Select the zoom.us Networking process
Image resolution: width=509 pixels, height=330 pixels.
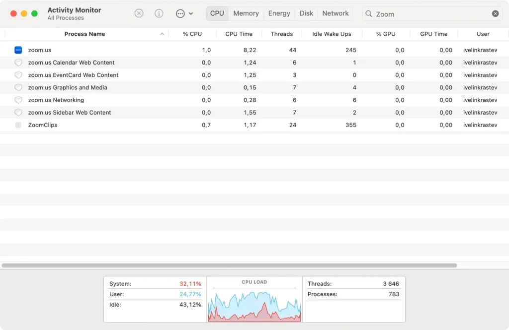click(254, 100)
